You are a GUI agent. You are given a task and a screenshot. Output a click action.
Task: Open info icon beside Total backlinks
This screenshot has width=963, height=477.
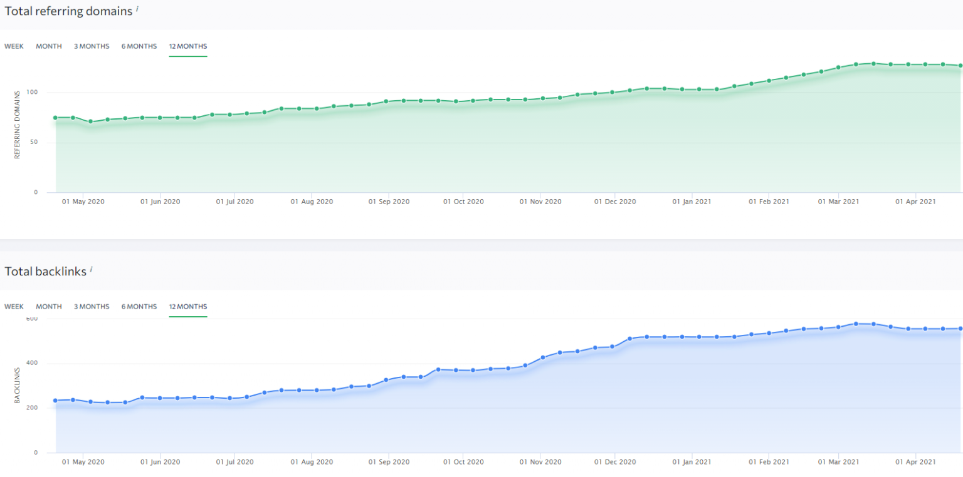point(91,269)
